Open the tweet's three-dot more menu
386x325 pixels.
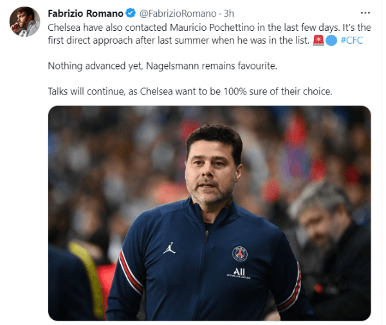[365, 13]
